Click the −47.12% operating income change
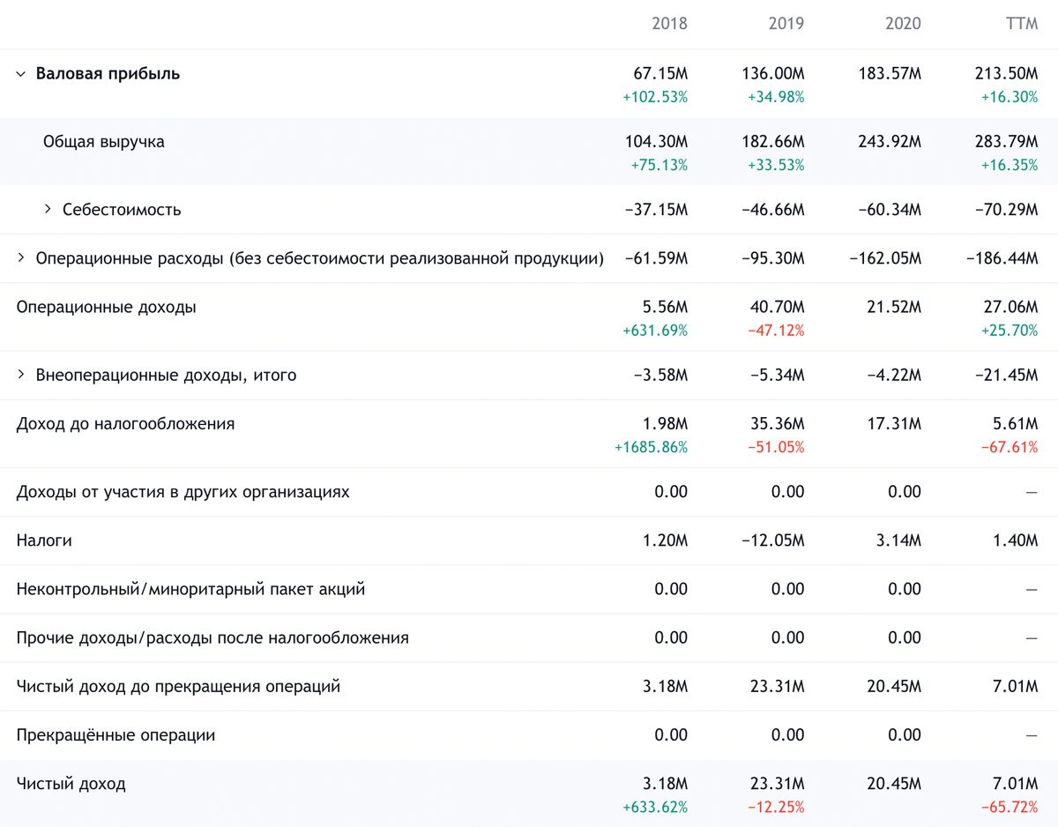Image resolution: width=1058 pixels, height=827 pixels. coord(776,331)
